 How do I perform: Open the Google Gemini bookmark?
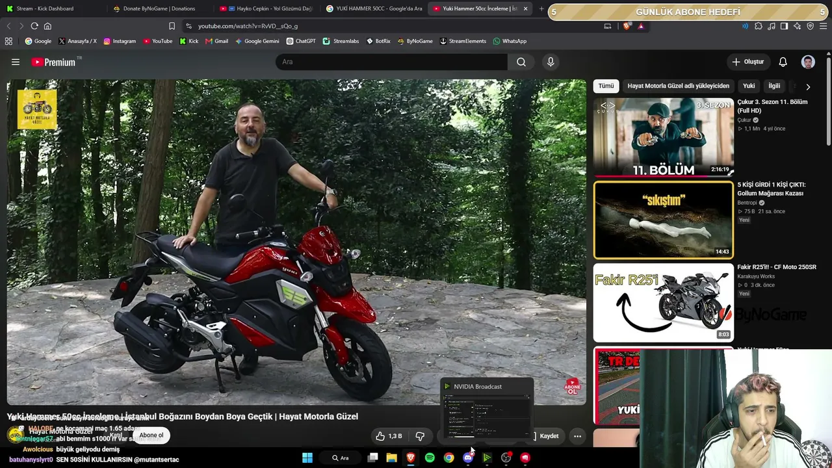coord(257,41)
